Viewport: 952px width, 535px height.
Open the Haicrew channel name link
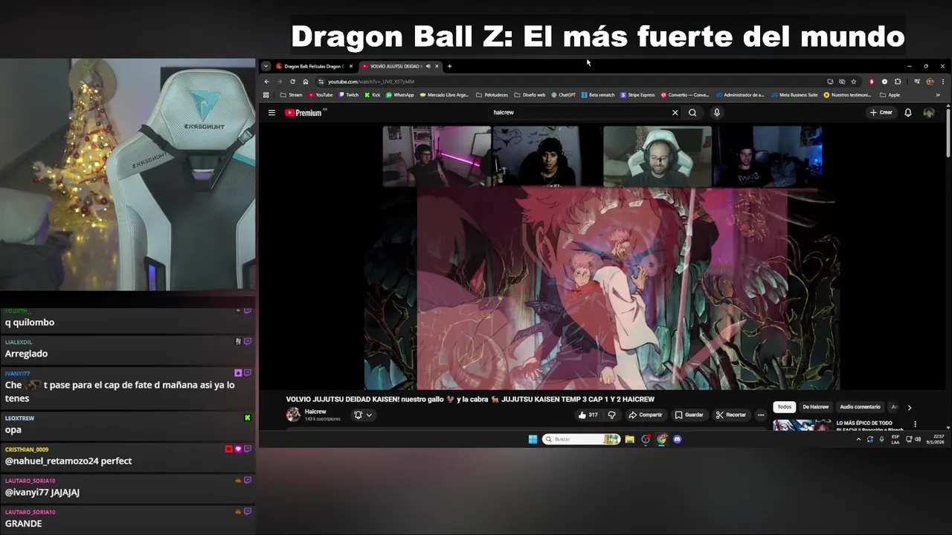tap(315, 412)
